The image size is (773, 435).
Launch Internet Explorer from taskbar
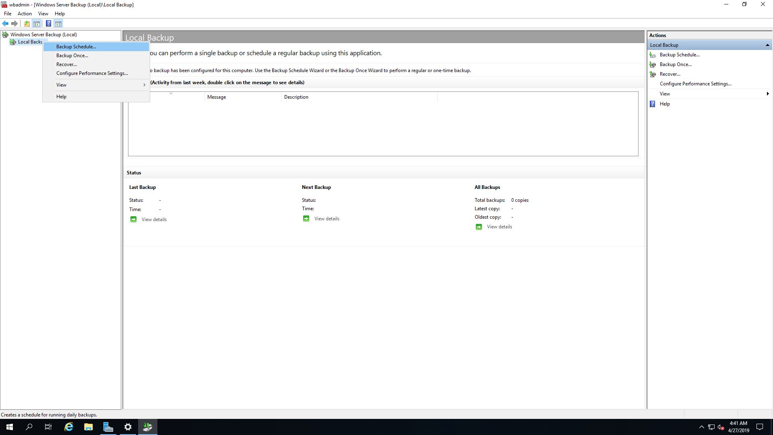pyautogui.click(x=69, y=427)
